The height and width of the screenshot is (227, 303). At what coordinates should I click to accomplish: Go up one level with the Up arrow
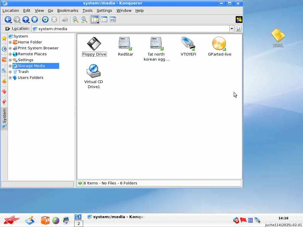click(x=26, y=20)
